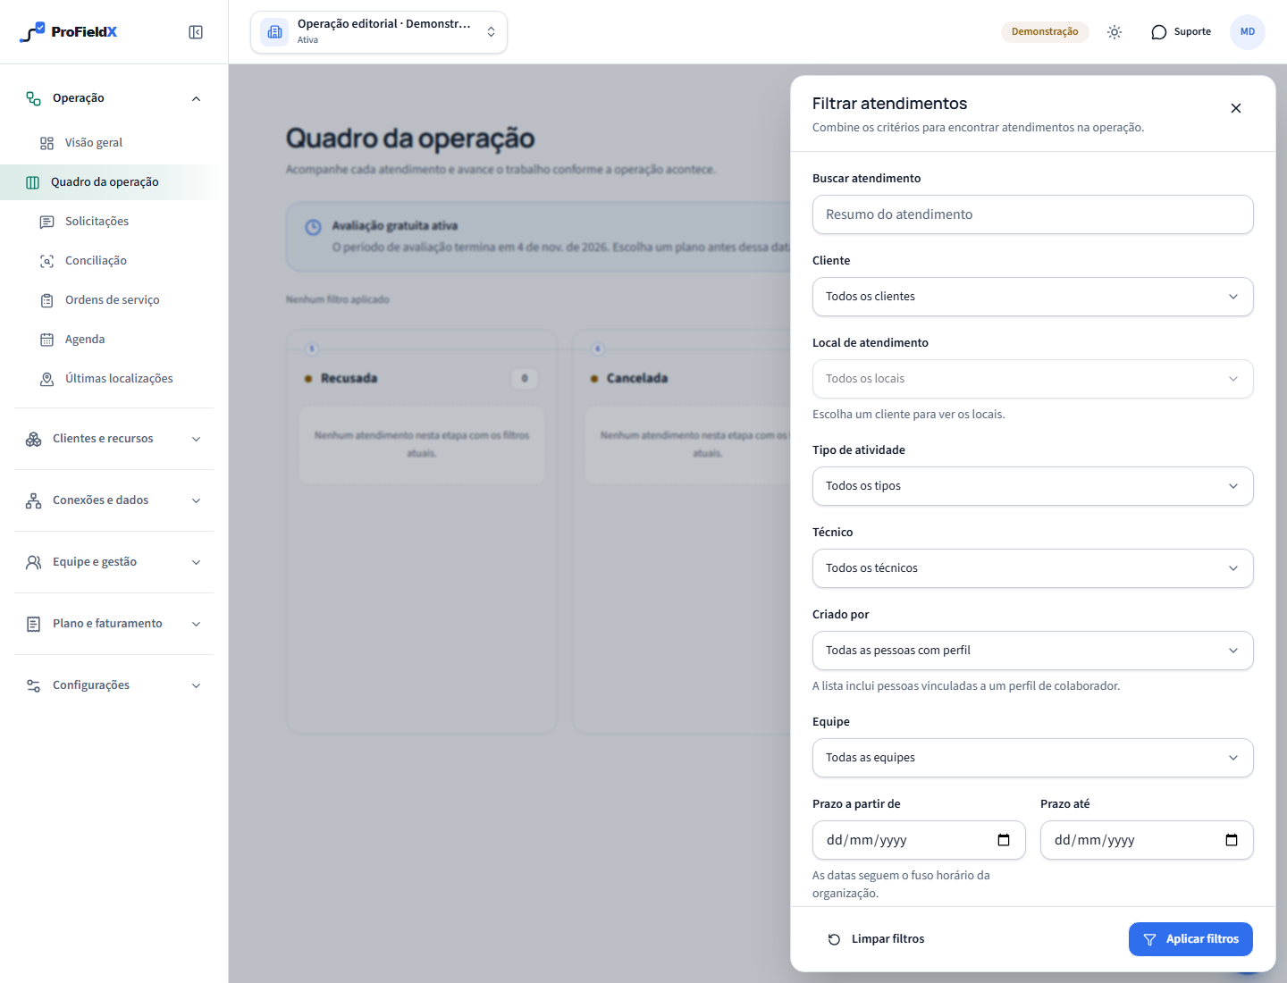1287x983 pixels.
Task: Click the Visão geral grid icon
Action: click(x=47, y=143)
